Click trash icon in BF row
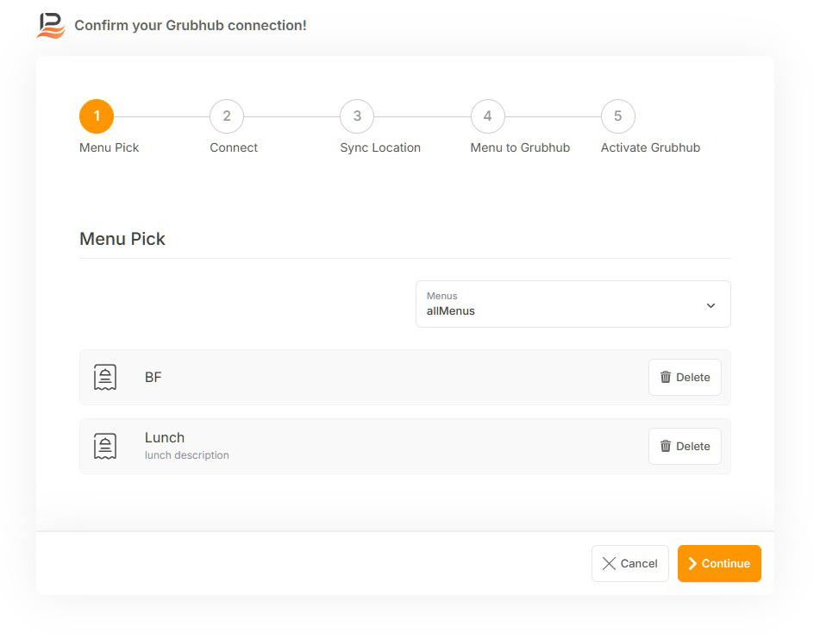 pos(666,377)
